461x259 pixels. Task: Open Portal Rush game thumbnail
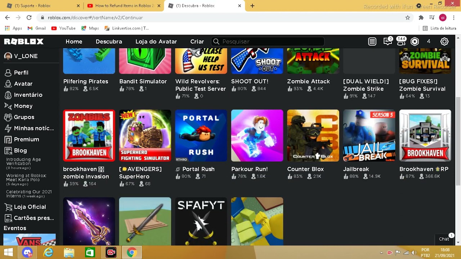pos(201,136)
